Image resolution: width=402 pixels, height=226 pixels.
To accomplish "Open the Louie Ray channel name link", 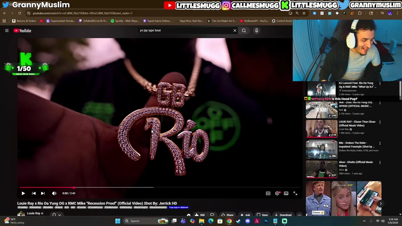I will pyautogui.click(x=34, y=213).
